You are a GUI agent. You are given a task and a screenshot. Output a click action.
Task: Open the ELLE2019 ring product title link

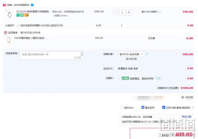(x=34, y=12)
